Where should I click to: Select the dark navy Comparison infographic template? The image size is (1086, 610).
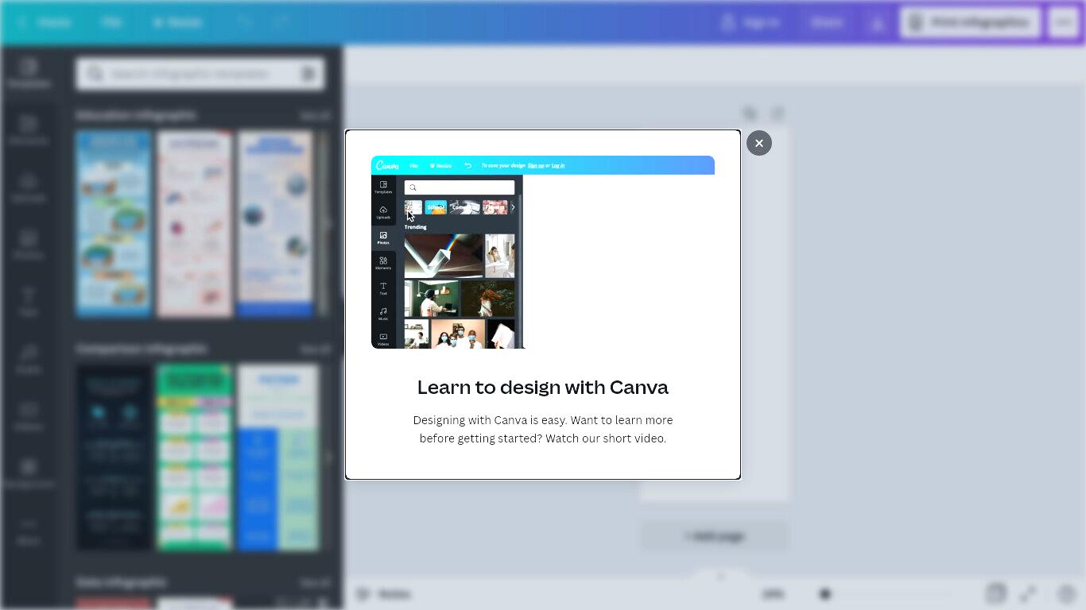(x=114, y=457)
